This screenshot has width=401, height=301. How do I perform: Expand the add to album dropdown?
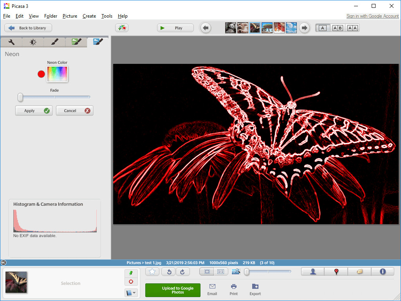pos(131,292)
